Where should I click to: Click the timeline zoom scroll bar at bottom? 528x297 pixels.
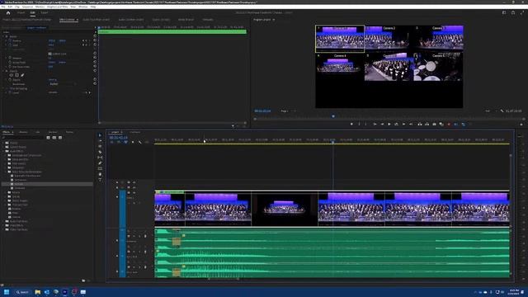(x=224, y=279)
